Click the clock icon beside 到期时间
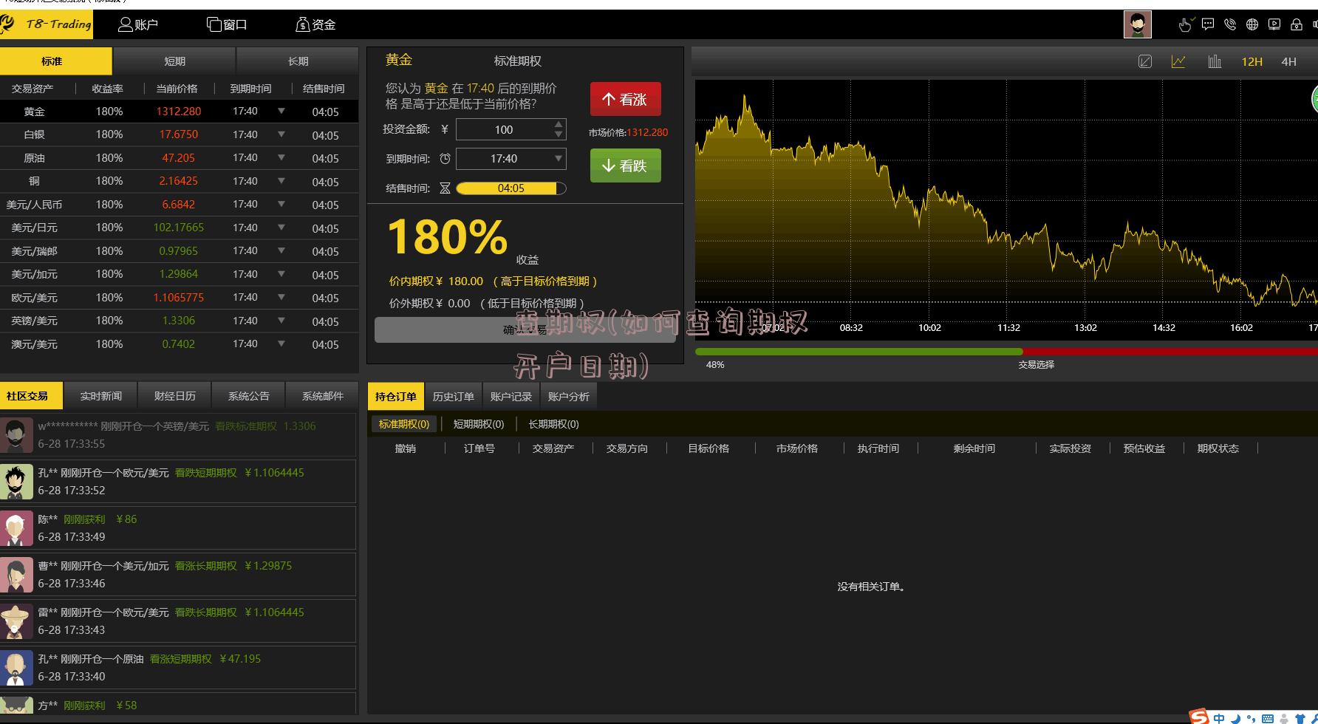This screenshot has width=1318, height=724. pos(445,159)
